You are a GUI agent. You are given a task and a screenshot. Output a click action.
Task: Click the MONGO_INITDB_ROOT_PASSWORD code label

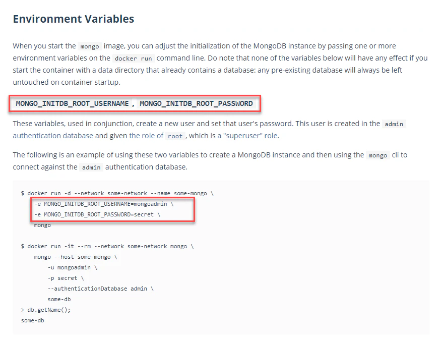coord(196,103)
